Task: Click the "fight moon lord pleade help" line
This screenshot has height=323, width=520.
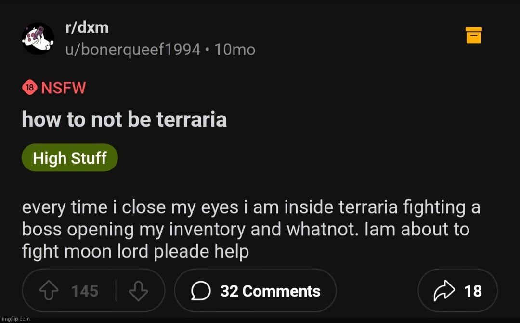Action: tap(135, 251)
